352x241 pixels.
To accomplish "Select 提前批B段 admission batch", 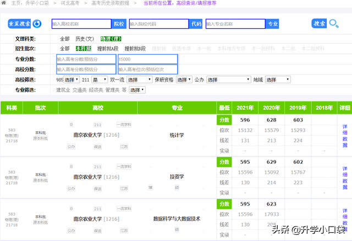I will 135,49.
